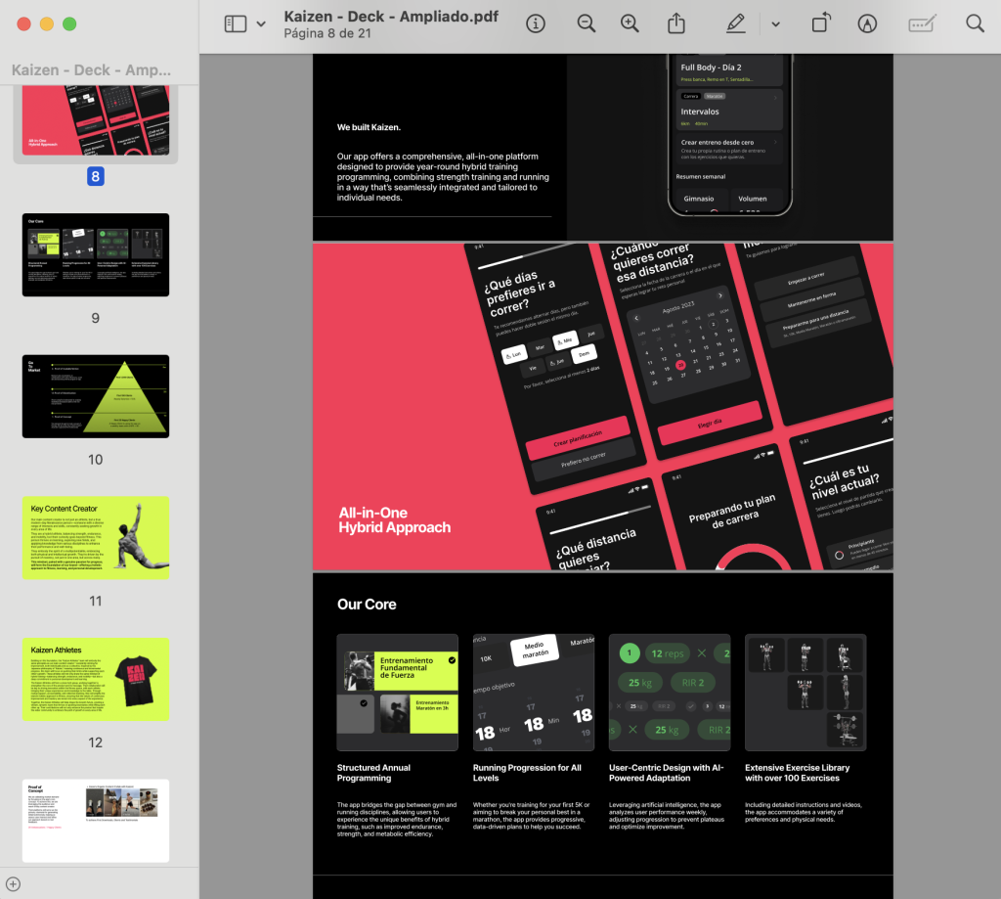Show the Markup toolbar
The image size is (1001, 899).
point(867,23)
